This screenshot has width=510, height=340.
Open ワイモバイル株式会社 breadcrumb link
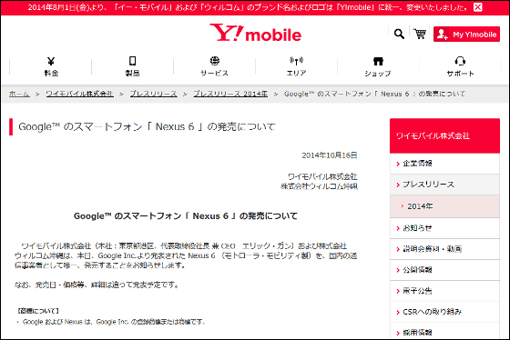(80, 94)
